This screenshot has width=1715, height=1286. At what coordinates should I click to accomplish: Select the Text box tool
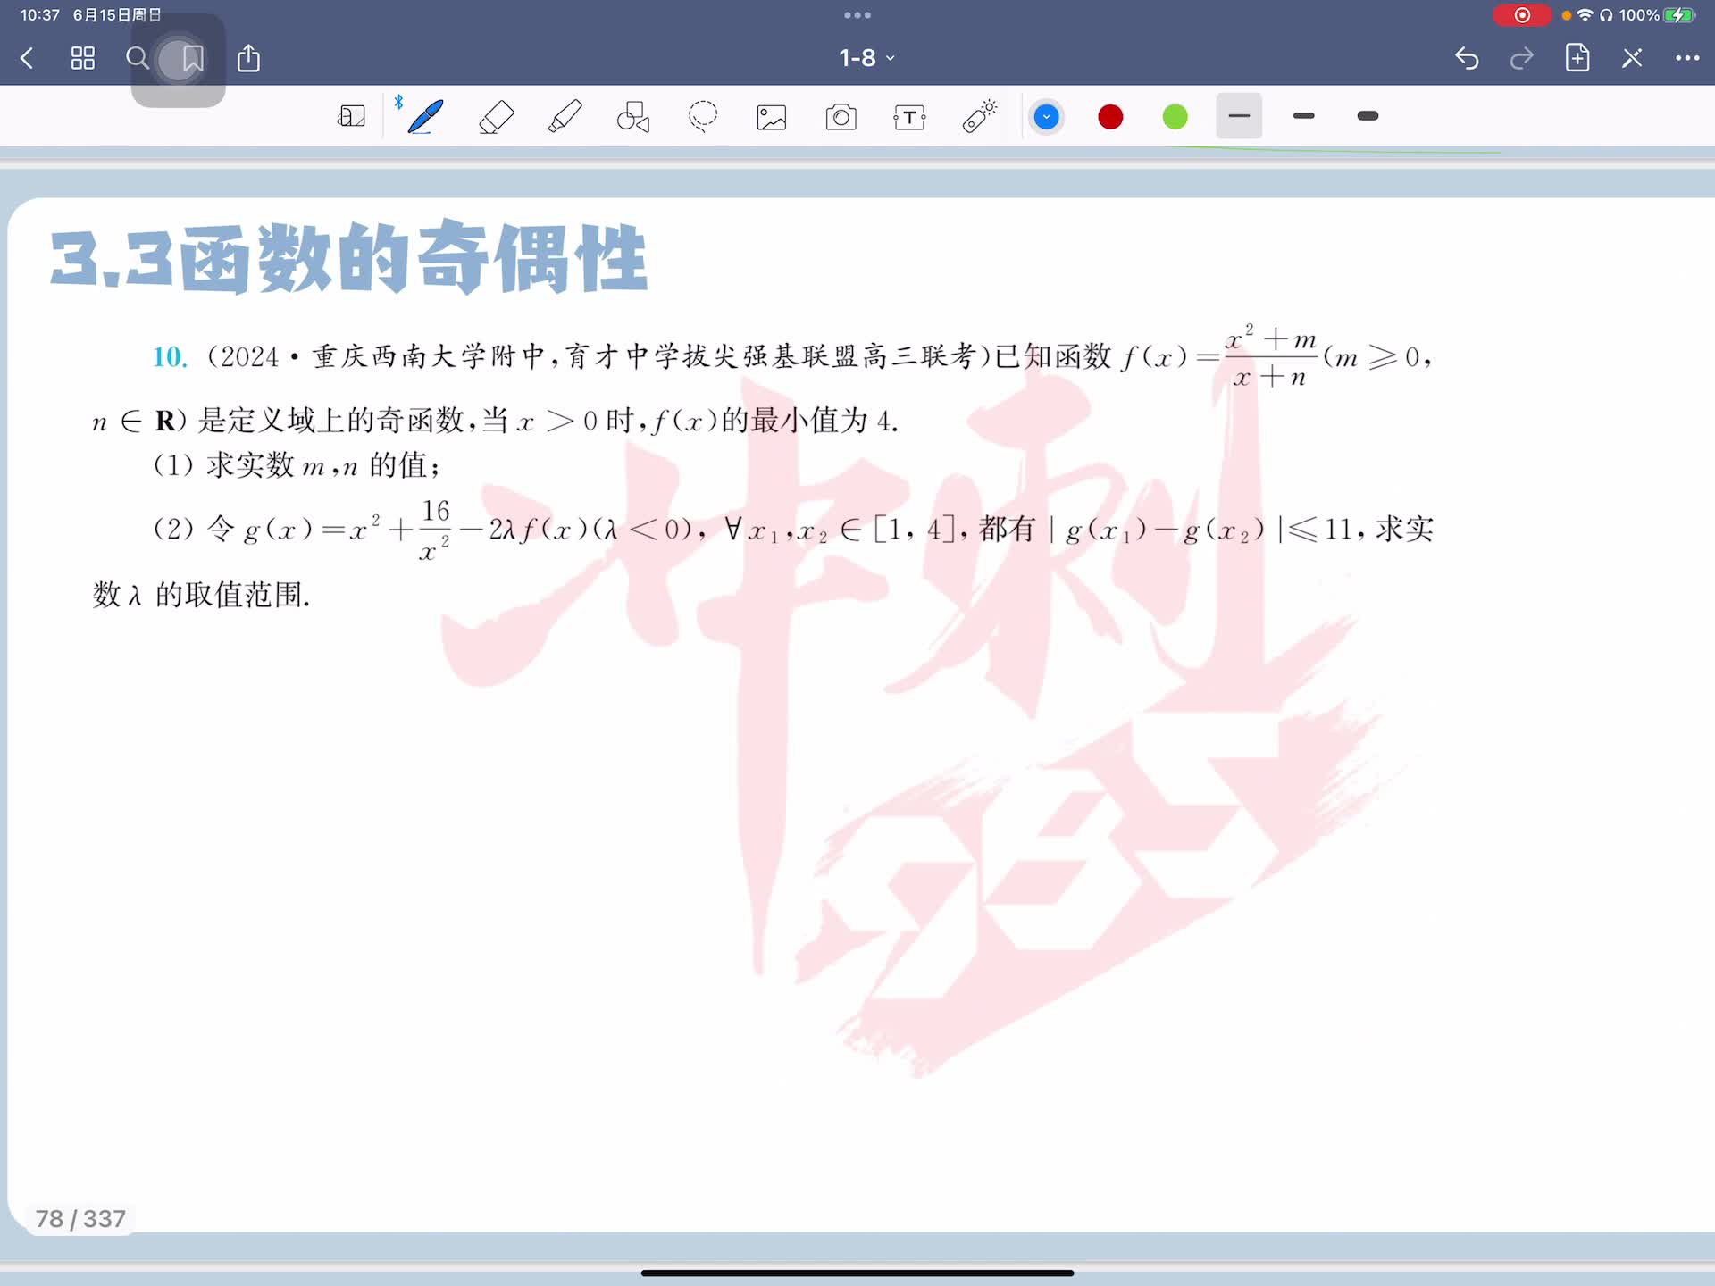[x=909, y=117]
